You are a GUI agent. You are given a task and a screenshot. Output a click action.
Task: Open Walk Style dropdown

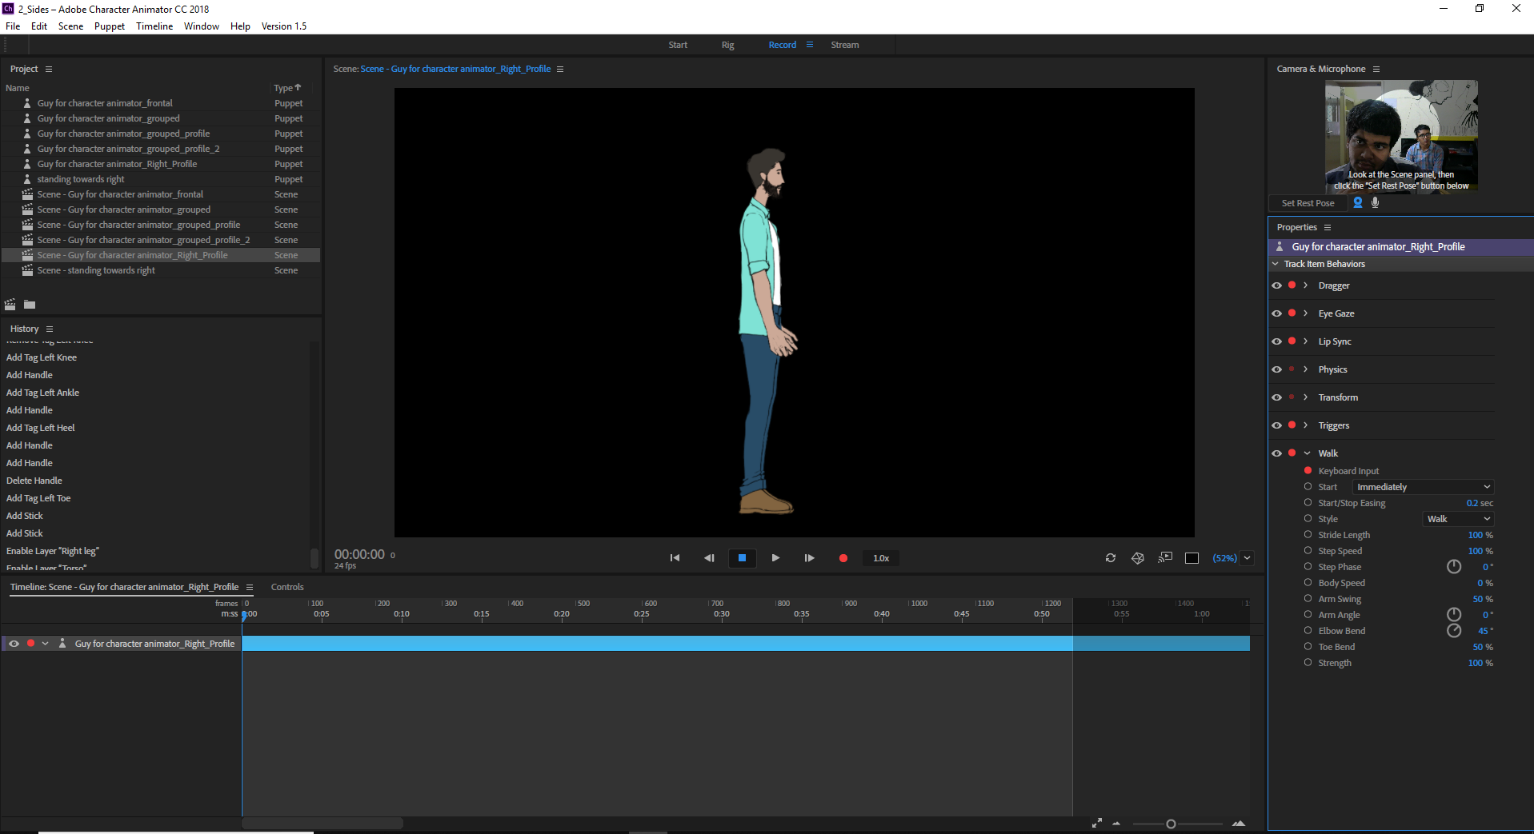[x=1458, y=519]
